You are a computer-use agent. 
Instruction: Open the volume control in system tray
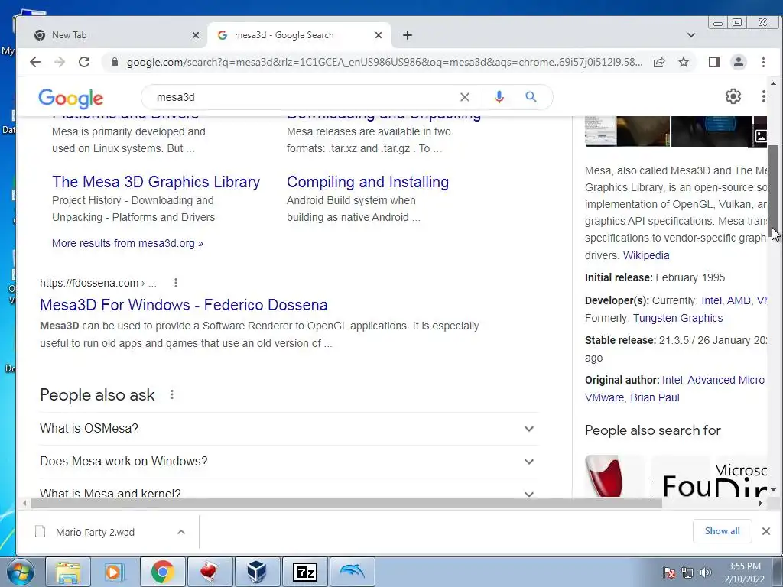[x=706, y=572]
